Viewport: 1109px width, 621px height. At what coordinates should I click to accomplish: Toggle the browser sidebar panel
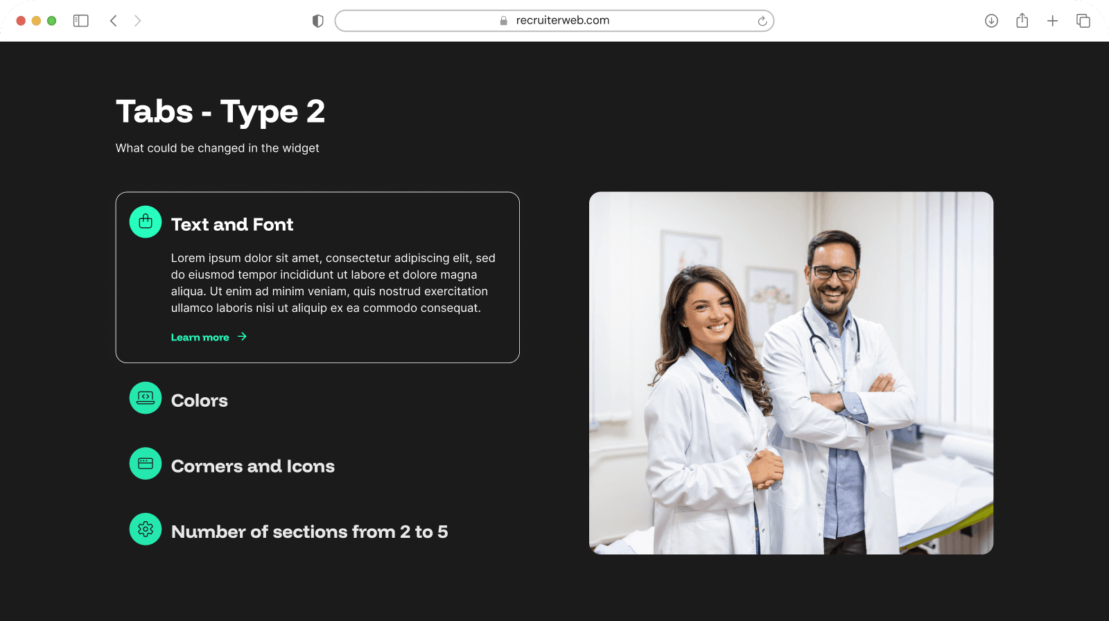point(81,21)
